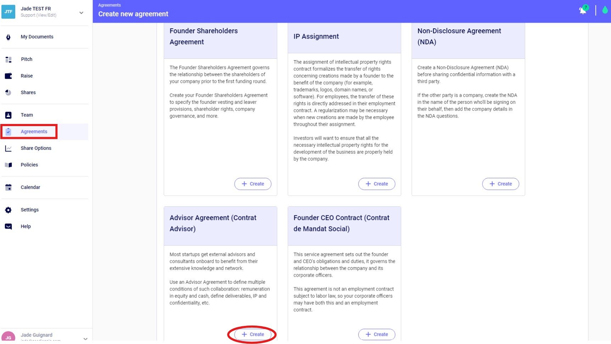
Task: Create an Advisor Agreement
Action: click(253, 334)
